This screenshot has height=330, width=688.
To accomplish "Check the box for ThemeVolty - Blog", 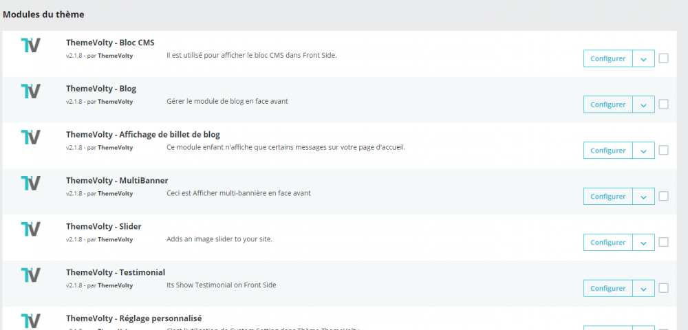I will [663, 104].
